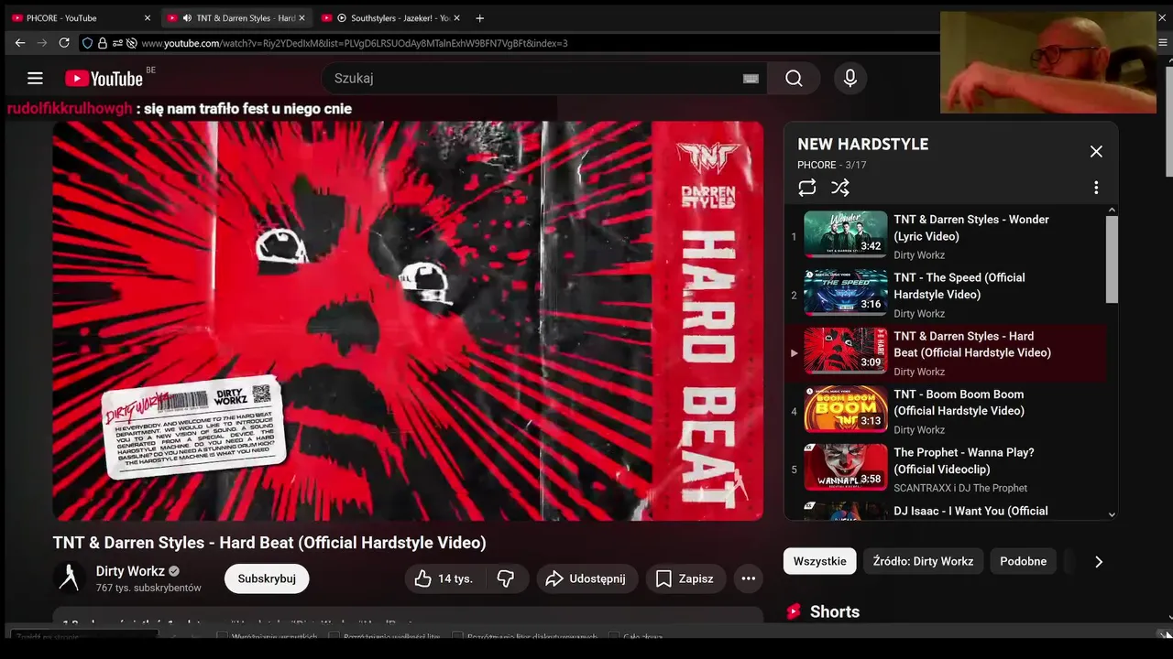
Task: Subscribe with the Subskrybuj button
Action: 267,578
